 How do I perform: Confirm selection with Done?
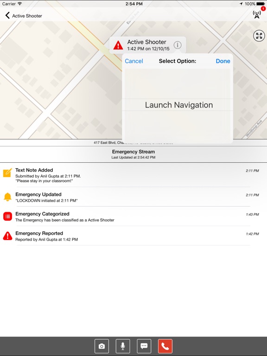(x=223, y=61)
